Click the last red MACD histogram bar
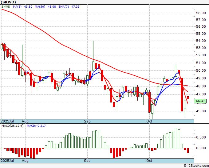 [x=188, y=150]
